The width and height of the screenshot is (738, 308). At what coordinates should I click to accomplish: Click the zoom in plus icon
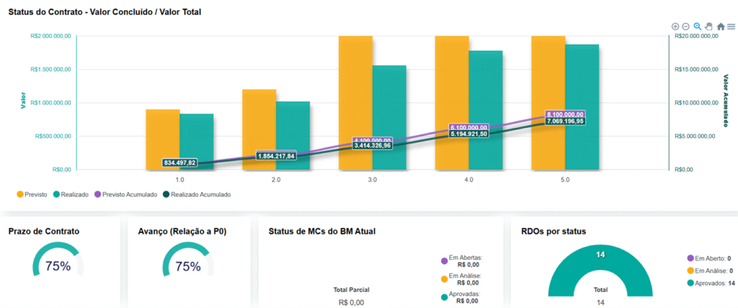point(675,27)
